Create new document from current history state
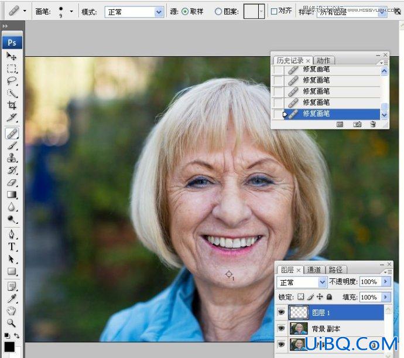This screenshot has height=358, width=404. (x=340, y=125)
